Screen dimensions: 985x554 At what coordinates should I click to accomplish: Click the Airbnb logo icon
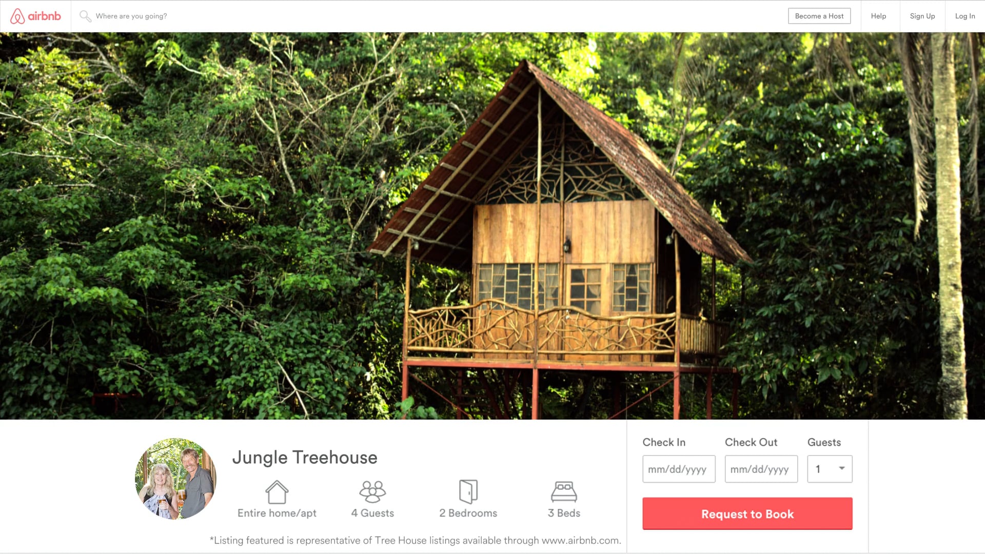(17, 16)
